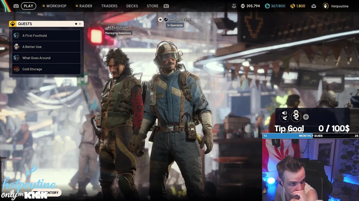Click the What Goes Around trader portrait
The image size is (359, 201).
pyautogui.click(x=17, y=58)
